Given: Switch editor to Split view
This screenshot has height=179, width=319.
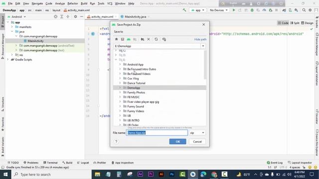Looking at the screenshot, I should pos(295,23).
